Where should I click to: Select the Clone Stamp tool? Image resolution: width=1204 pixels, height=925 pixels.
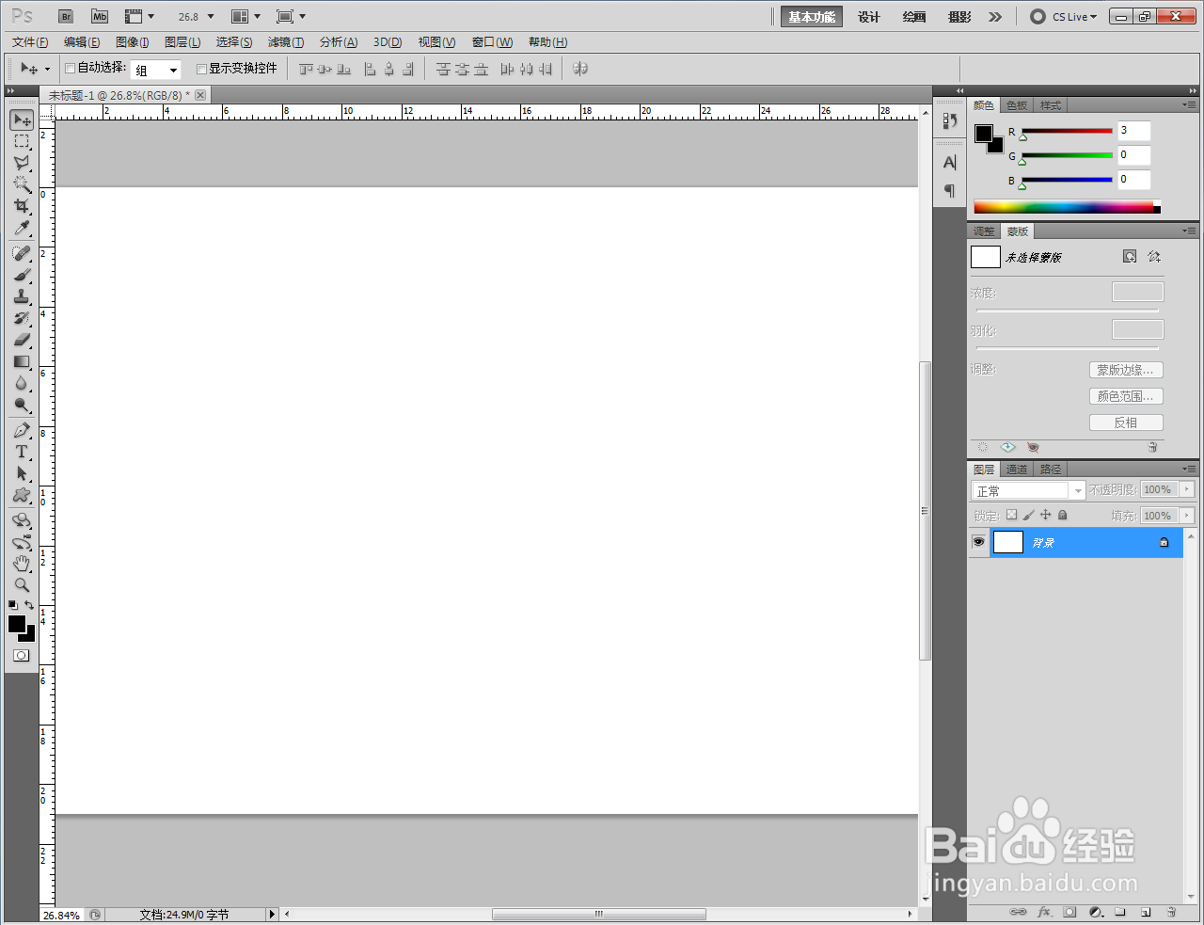pyautogui.click(x=22, y=296)
